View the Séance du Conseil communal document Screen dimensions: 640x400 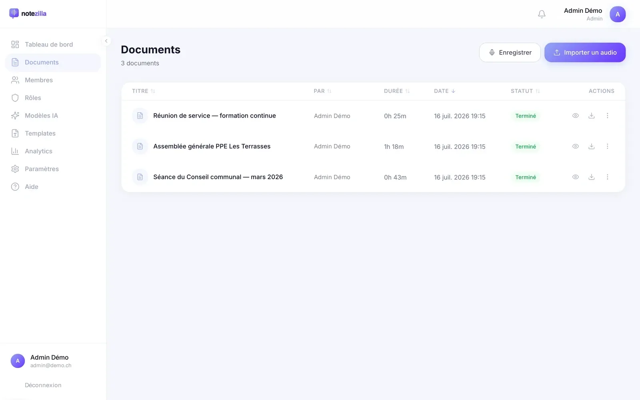pyautogui.click(x=575, y=177)
